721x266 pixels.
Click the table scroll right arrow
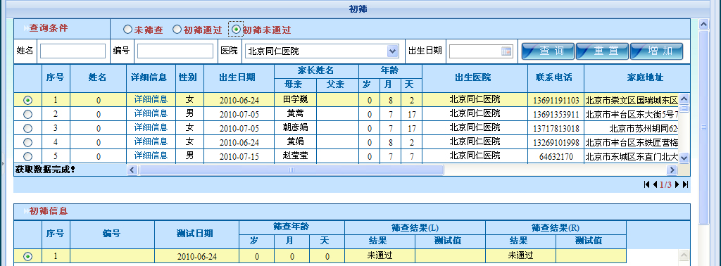click(x=672, y=170)
